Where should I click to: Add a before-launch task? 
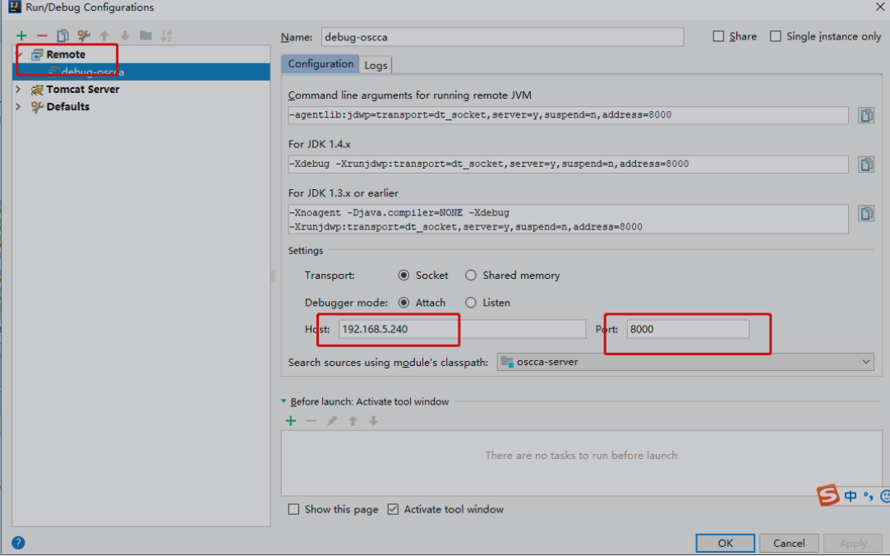click(291, 421)
